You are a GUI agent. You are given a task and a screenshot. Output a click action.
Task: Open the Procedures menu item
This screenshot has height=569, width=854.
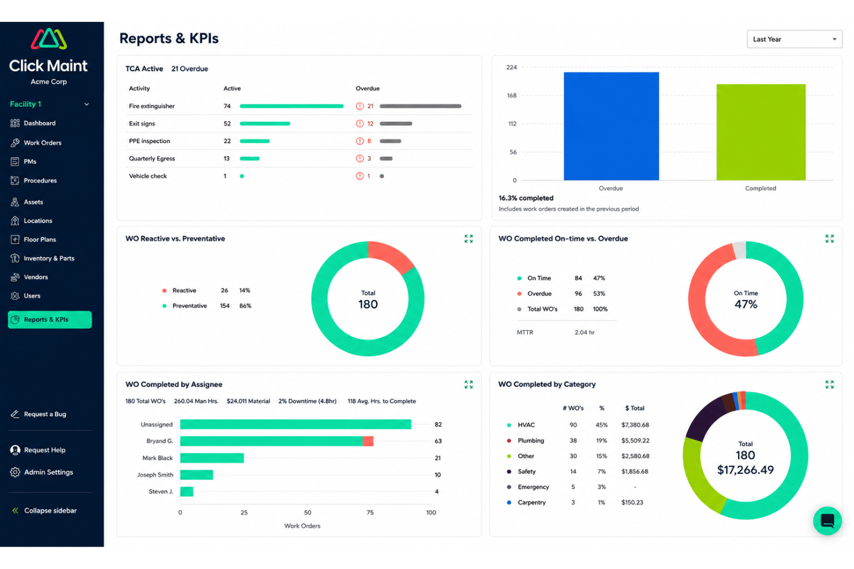coord(40,180)
